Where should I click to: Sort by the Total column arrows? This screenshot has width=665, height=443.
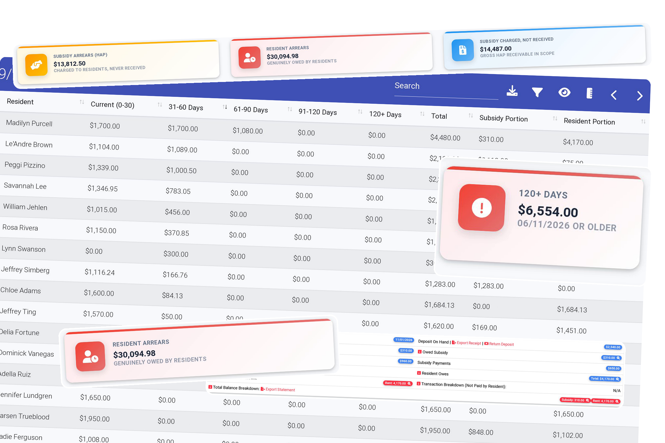pos(471,115)
